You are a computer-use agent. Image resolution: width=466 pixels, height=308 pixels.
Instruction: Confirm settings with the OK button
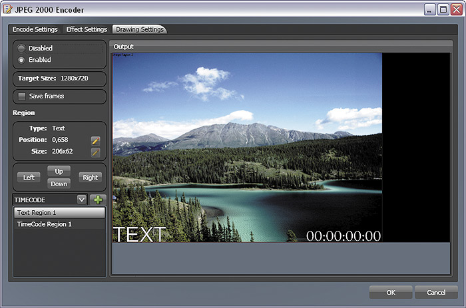tap(391, 292)
